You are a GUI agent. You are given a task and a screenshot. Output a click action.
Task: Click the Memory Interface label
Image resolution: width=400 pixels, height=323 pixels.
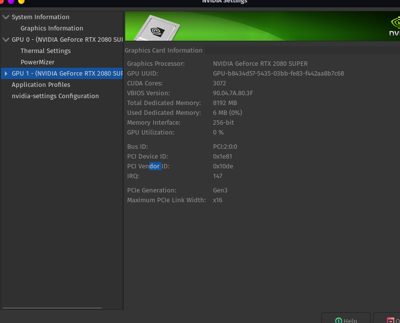pyautogui.click(x=154, y=122)
